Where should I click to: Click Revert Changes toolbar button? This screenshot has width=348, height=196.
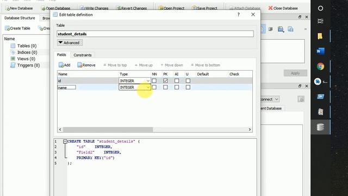tap(132, 8)
